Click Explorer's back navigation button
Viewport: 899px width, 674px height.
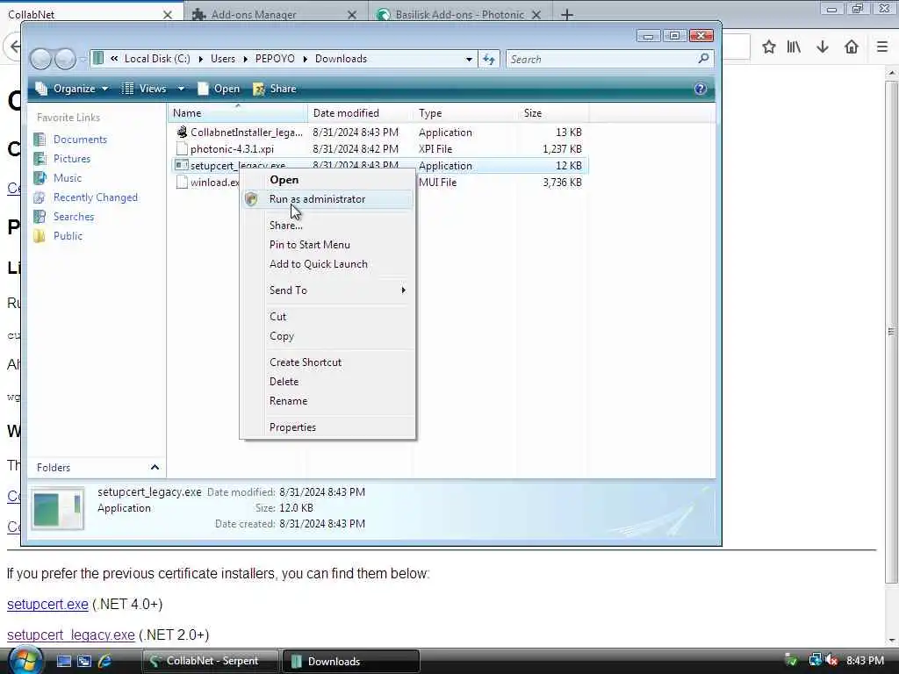tap(41, 59)
